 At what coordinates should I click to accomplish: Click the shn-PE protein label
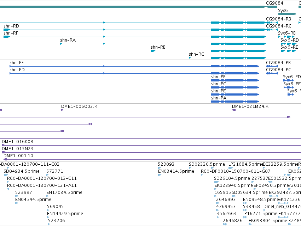pos(219,91)
